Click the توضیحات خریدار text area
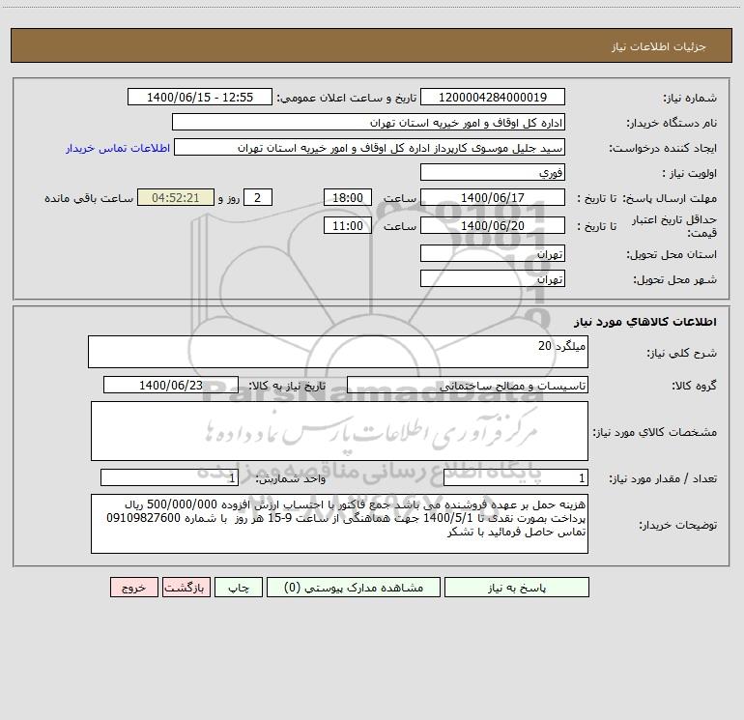 (339, 524)
